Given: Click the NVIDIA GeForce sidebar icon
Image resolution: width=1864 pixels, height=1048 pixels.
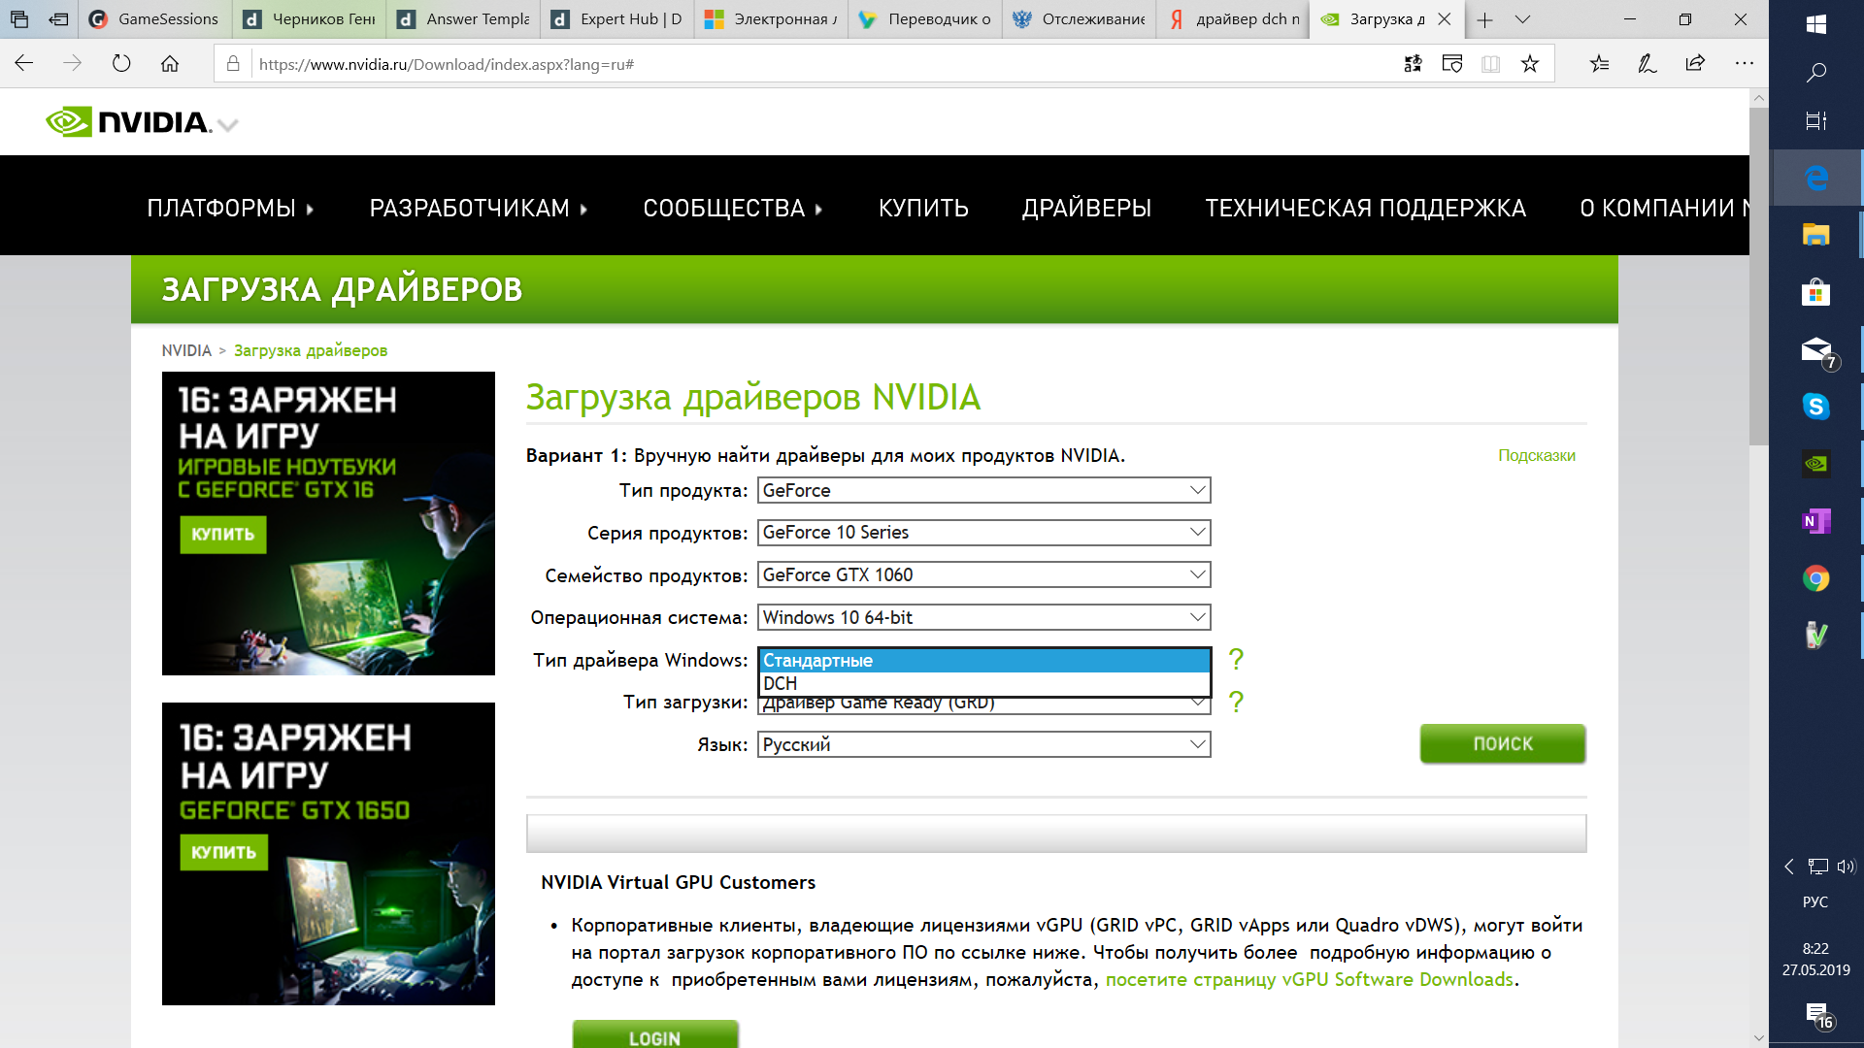Looking at the screenshot, I should click(1816, 463).
